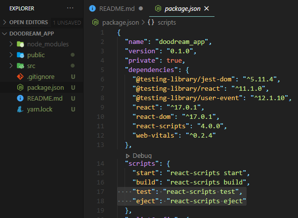Click "react-scripts start" value
Viewport: 298px width, 218px height.
pos(207,173)
